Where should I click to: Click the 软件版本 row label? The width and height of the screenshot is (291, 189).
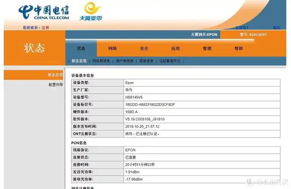click(81, 119)
